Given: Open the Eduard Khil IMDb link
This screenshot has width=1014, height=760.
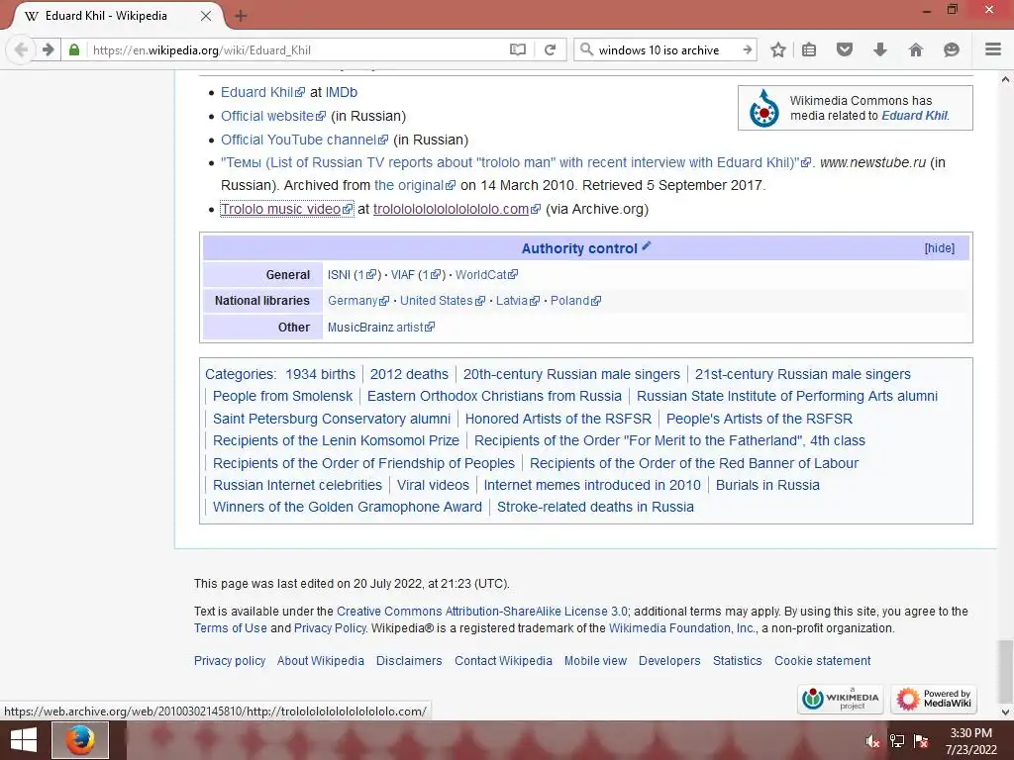Looking at the screenshot, I should point(262,92).
